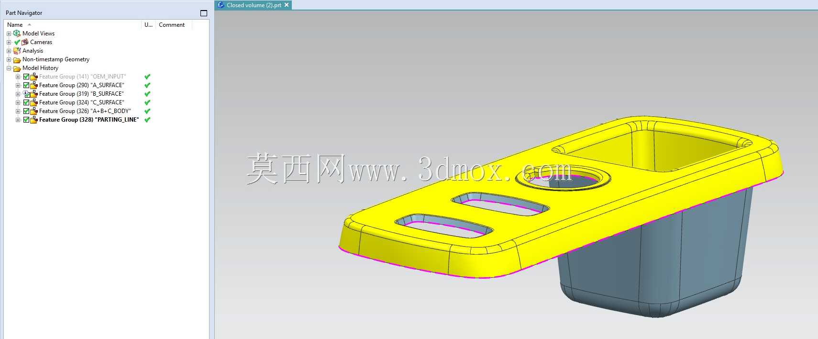
Task: Expand the Analysis node
Action: 9,51
